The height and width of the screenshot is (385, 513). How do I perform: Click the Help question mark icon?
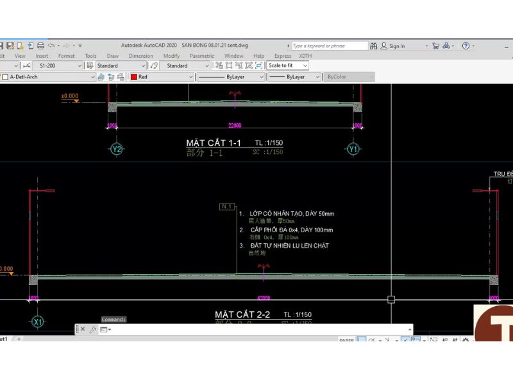click(x=466, y=46)
